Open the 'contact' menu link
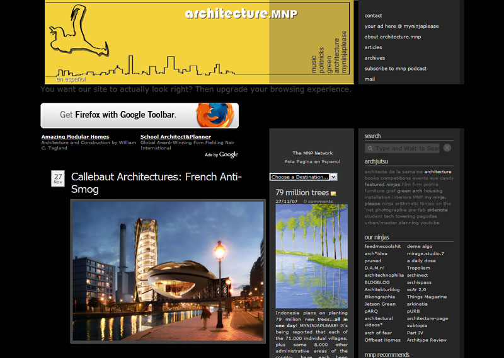This screenshot has width=504, height=358. tap(373, 16)
